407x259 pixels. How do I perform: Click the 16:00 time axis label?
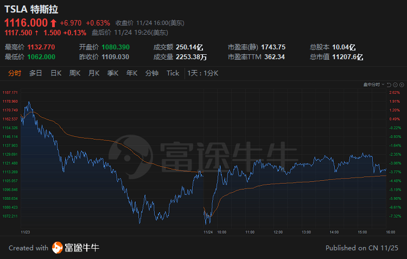(391, 232)
